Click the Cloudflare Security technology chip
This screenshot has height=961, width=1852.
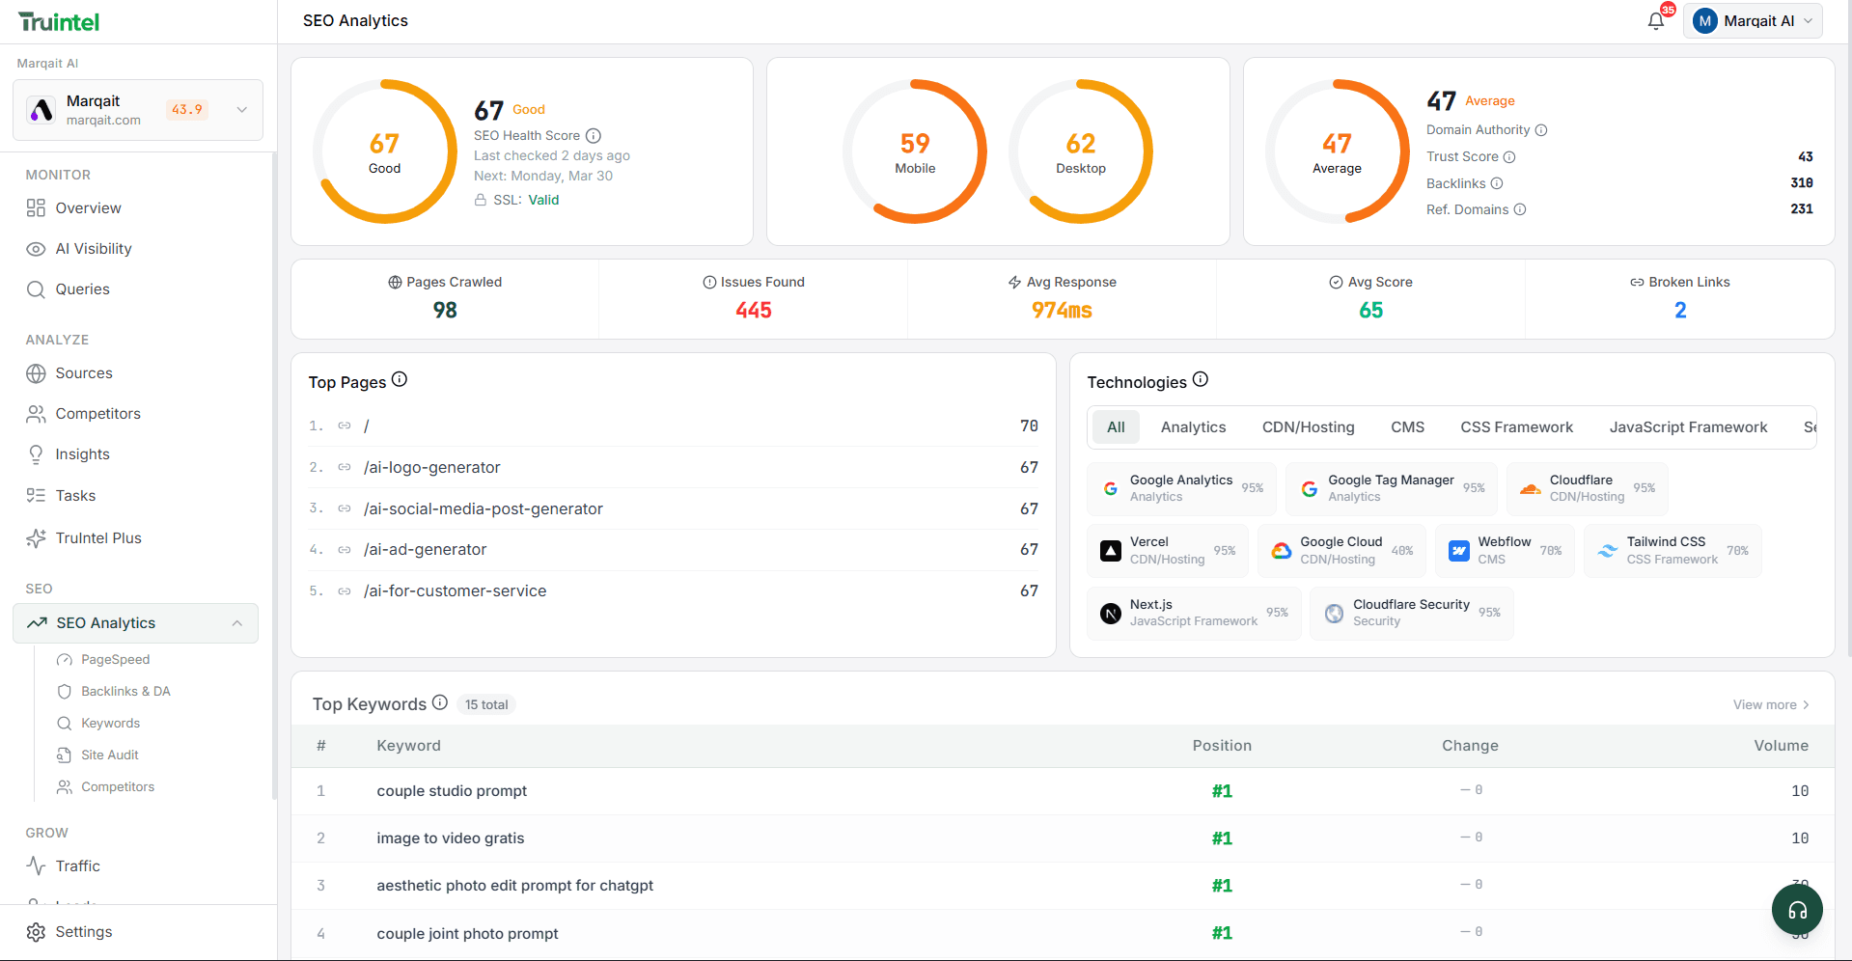(1411, 613)
